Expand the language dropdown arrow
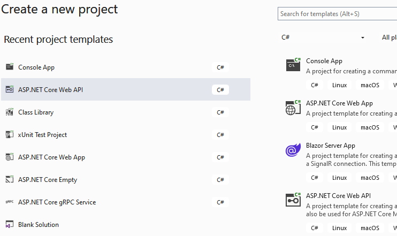The image size is (397, 236). click(x=363, y=38)
